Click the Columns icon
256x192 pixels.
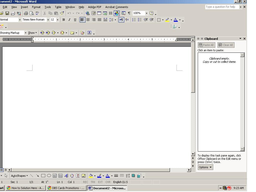[x=111, y=13]
